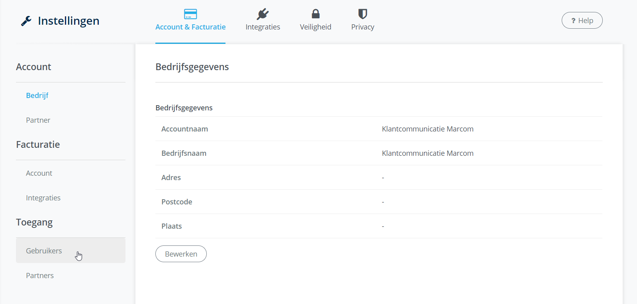Go to Partner under the Account section
The width and height of the screenshot is (637, 304).
coord(38,120)
